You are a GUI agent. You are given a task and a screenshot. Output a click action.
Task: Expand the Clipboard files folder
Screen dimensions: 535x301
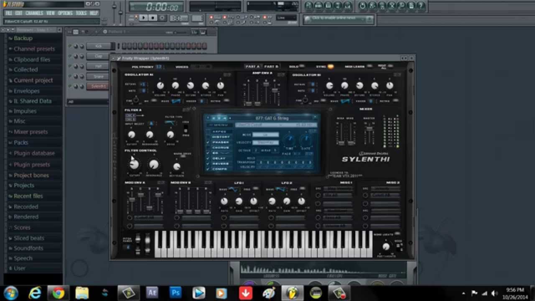click(x=32, y=59)
